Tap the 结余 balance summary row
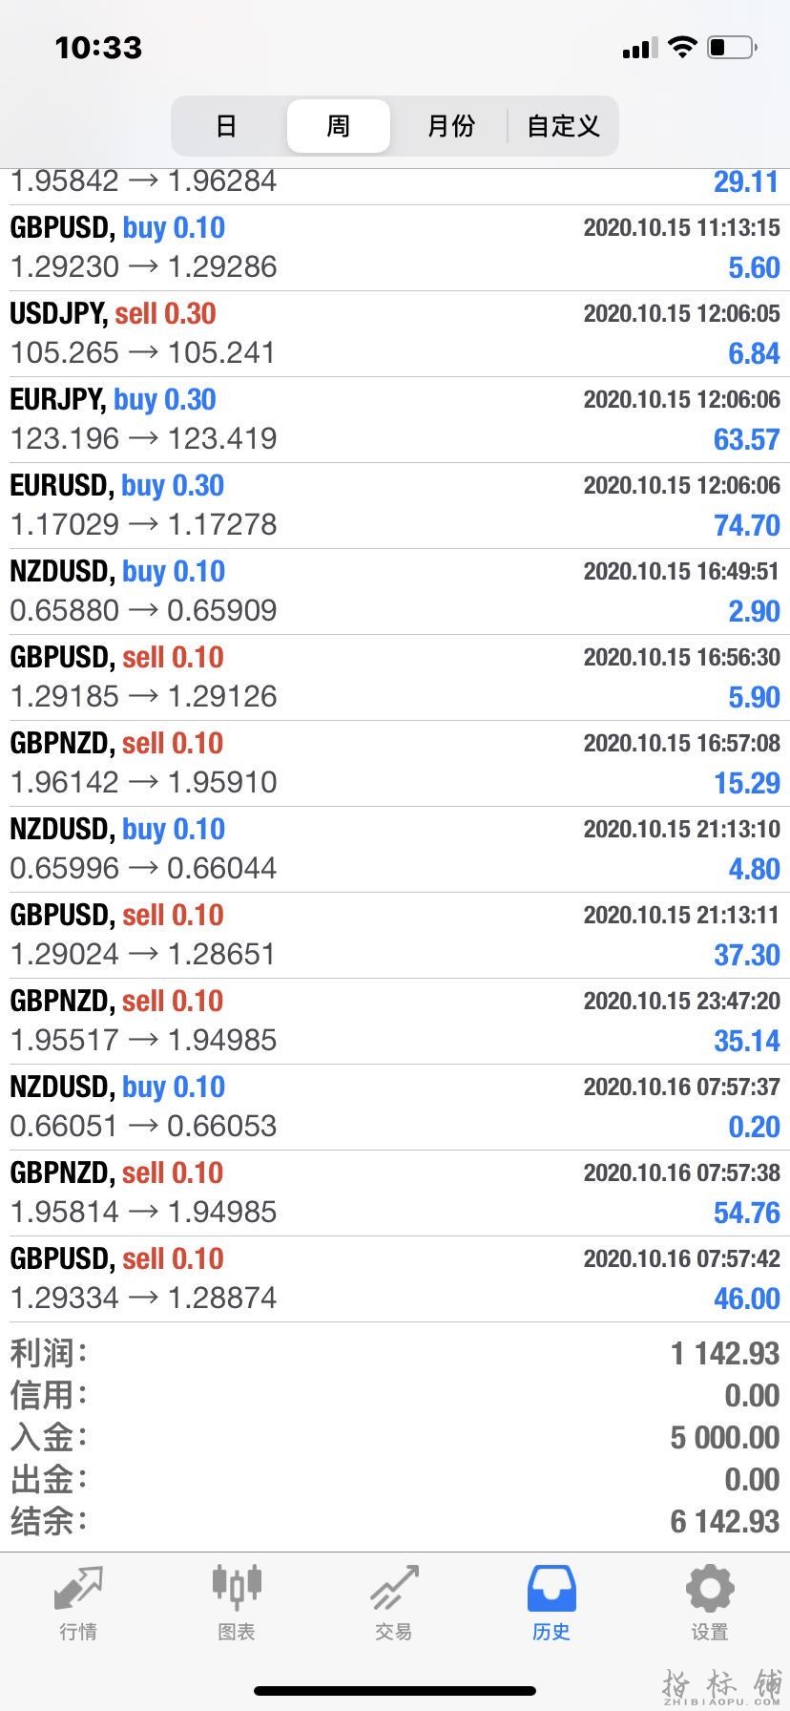 395,1521
